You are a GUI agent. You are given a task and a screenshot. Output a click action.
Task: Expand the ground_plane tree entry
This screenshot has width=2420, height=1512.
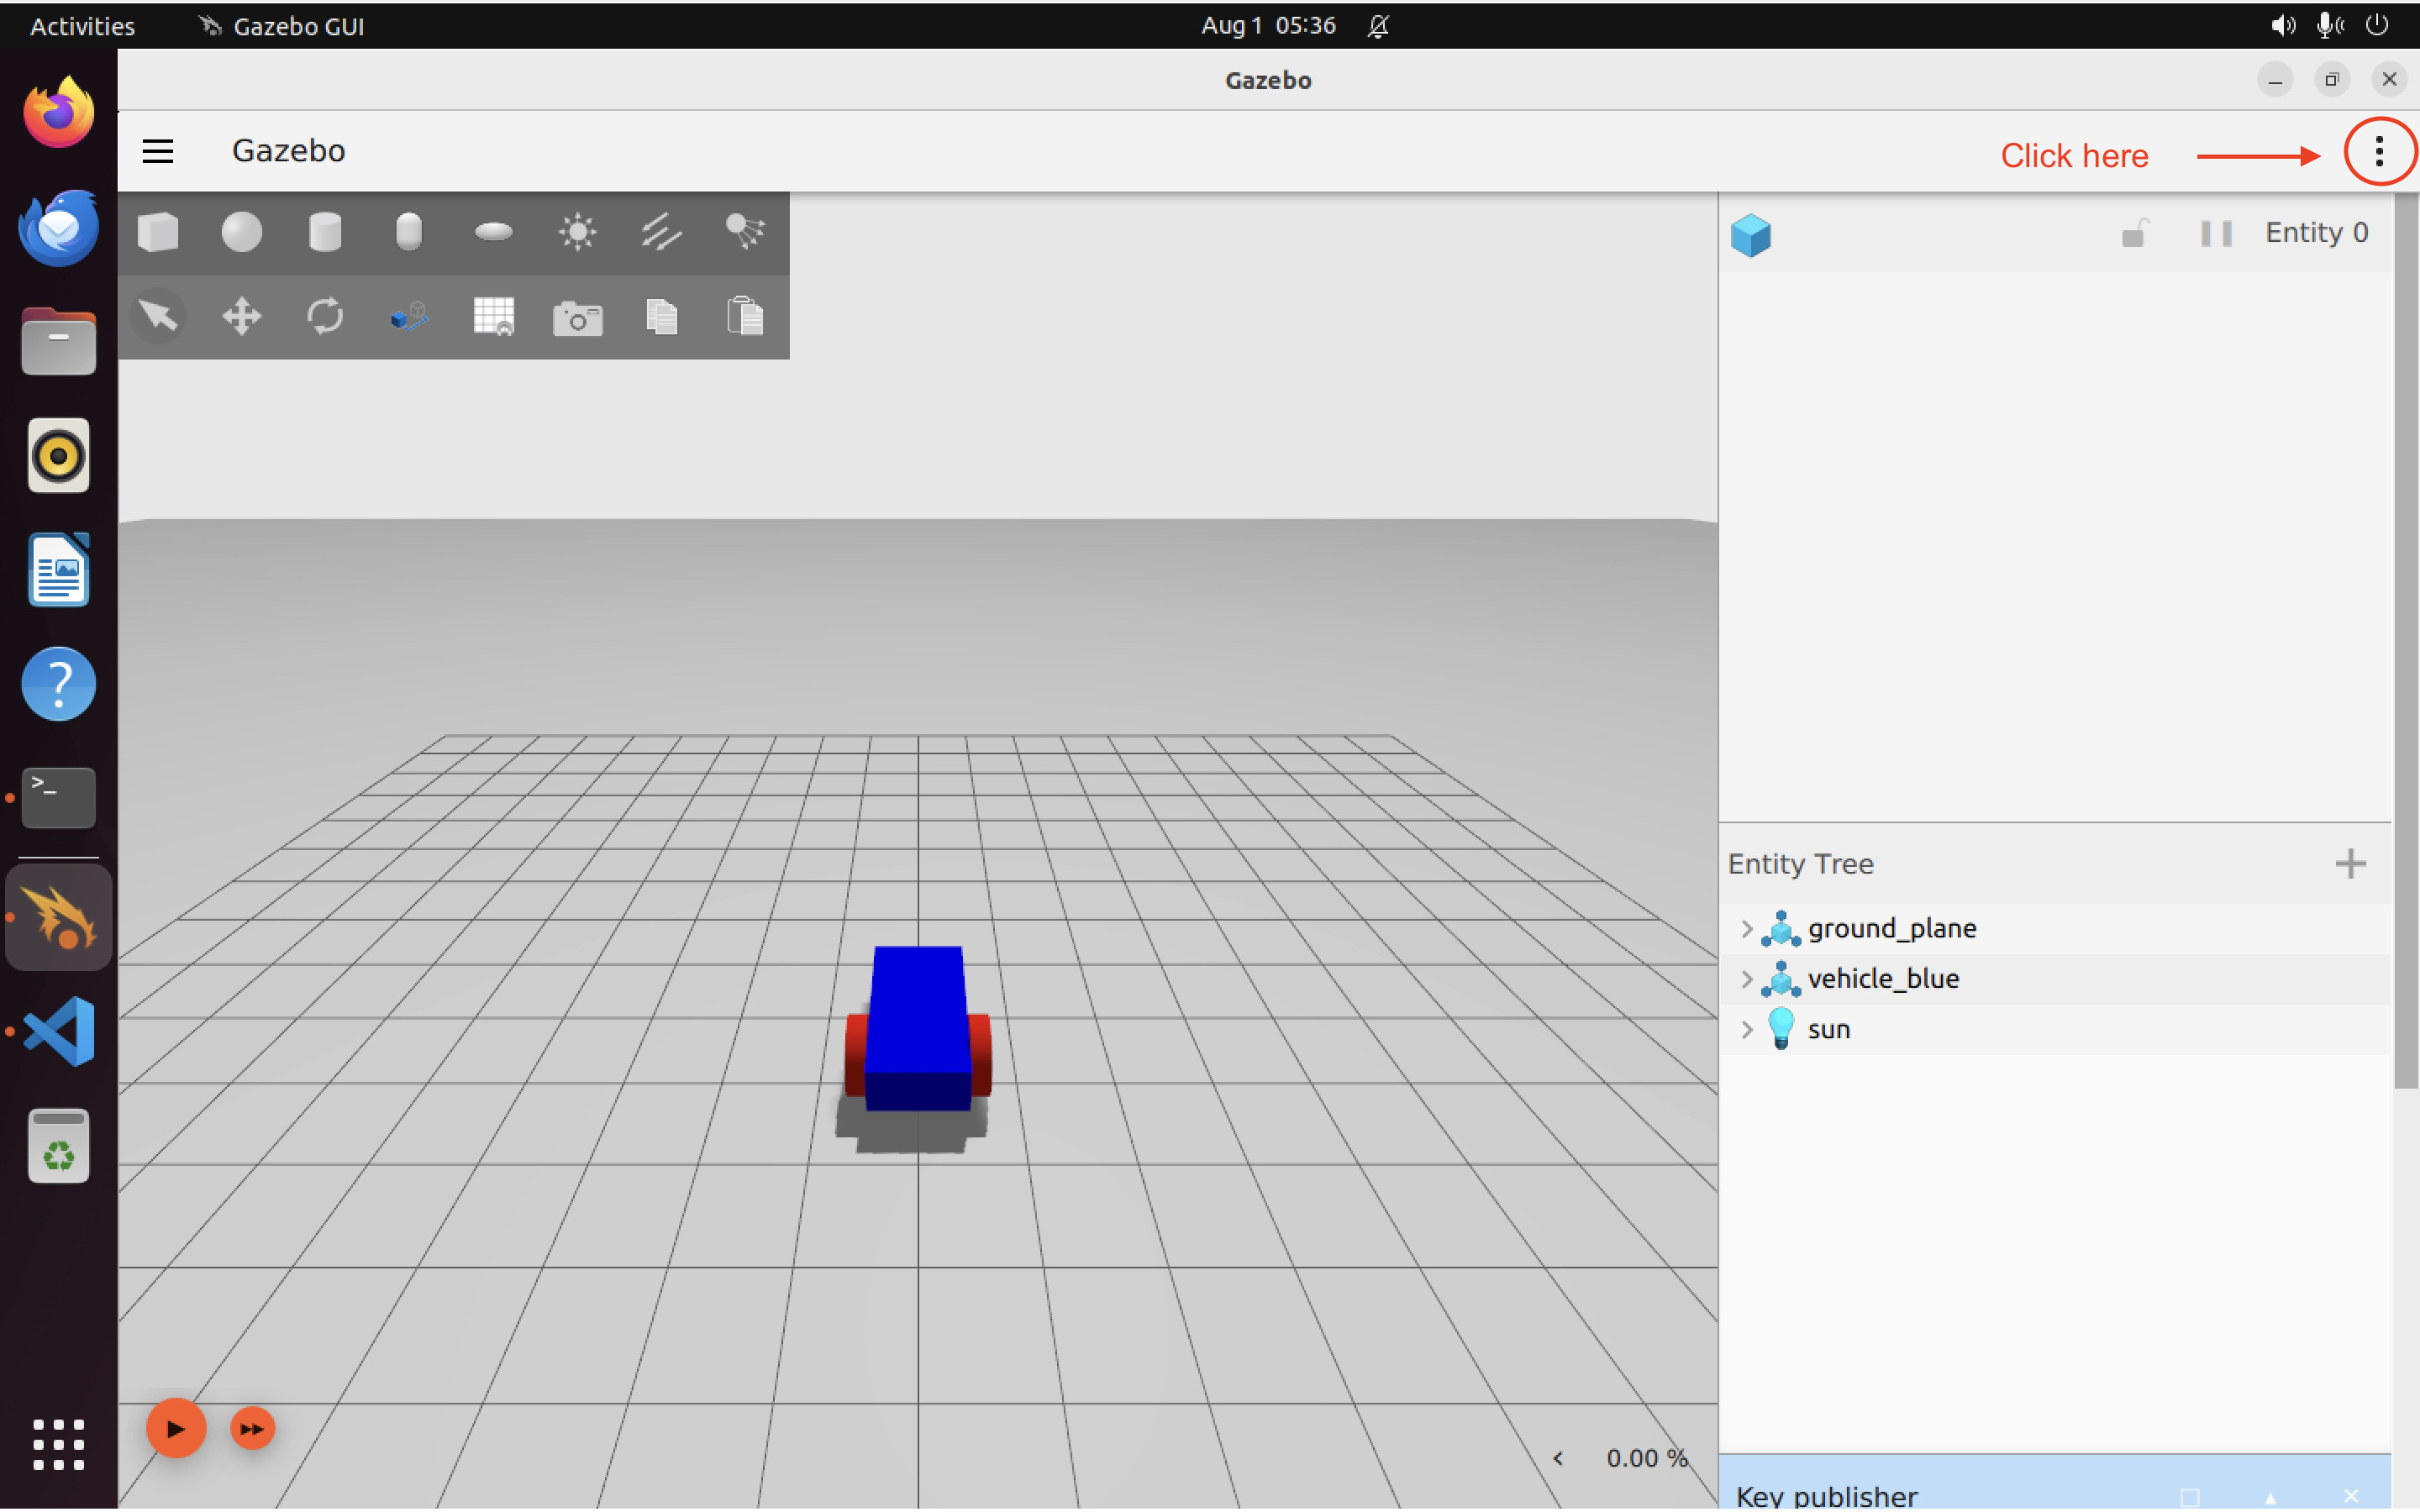pyautogui.click(x=1746, y=928)
